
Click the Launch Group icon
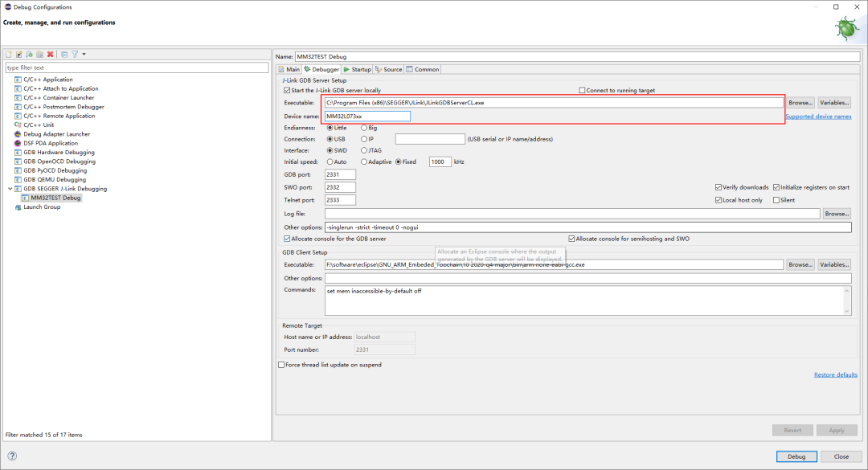(x=18, y=207)
